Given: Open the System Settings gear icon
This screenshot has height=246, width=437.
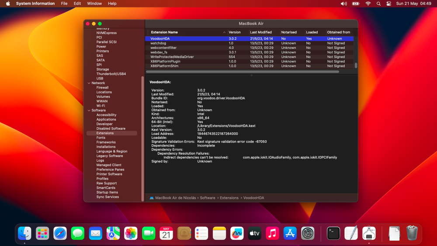Looking at the screenshot, I should point(308,233).
